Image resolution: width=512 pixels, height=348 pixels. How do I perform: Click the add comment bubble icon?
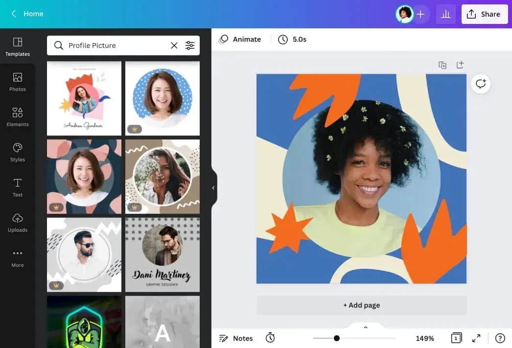[x=481, y=84]
